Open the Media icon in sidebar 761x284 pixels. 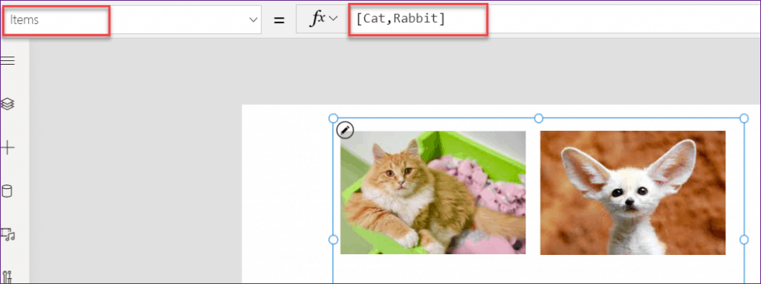coord(8,234)
